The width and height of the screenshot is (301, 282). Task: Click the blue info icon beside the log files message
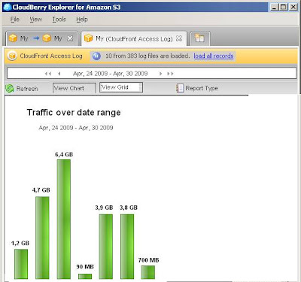point(96,56)
